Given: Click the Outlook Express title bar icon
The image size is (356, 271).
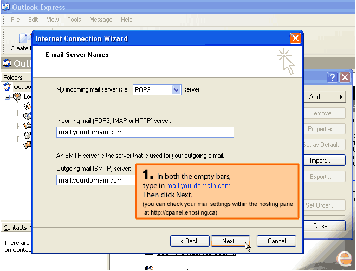Looking at the screenshot, I should coord(5,7).
